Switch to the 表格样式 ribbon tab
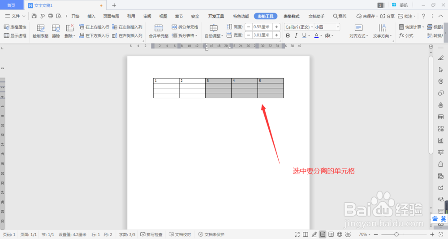The height and width of the screenshot is (239, 448). click(x=292, y=16)
